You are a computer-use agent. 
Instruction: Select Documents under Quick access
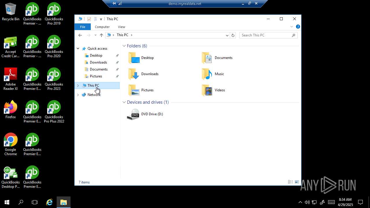[x=98, y=69]
